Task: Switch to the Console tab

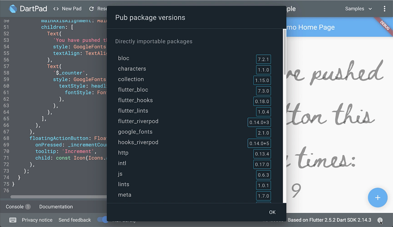Action: (x=15, y=207)
